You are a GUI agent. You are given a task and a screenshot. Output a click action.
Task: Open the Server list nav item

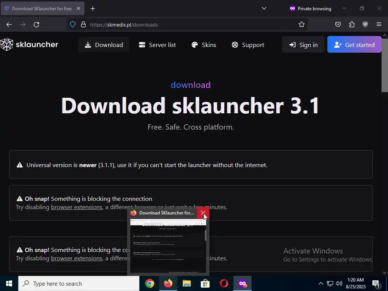(x=157, y=45)
